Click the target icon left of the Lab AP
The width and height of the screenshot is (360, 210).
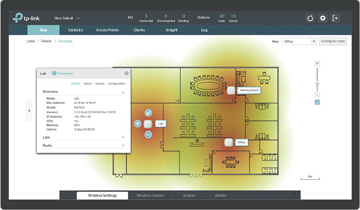coord(138,124)
